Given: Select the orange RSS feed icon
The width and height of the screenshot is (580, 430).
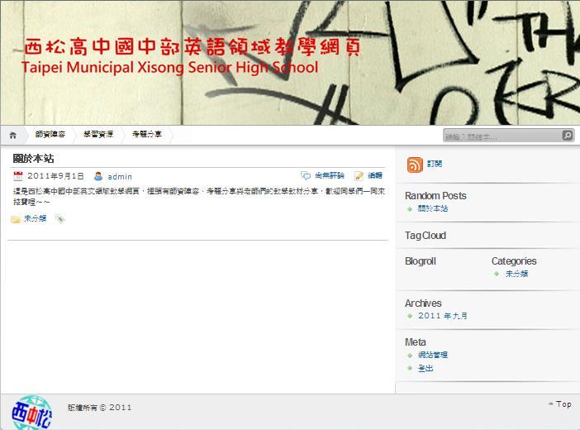Looking at the screenshot, I should pyautogui.click(x=415, y=165).
